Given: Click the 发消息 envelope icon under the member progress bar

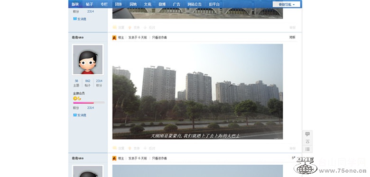Looking at the screenshot, I should 75,115.
